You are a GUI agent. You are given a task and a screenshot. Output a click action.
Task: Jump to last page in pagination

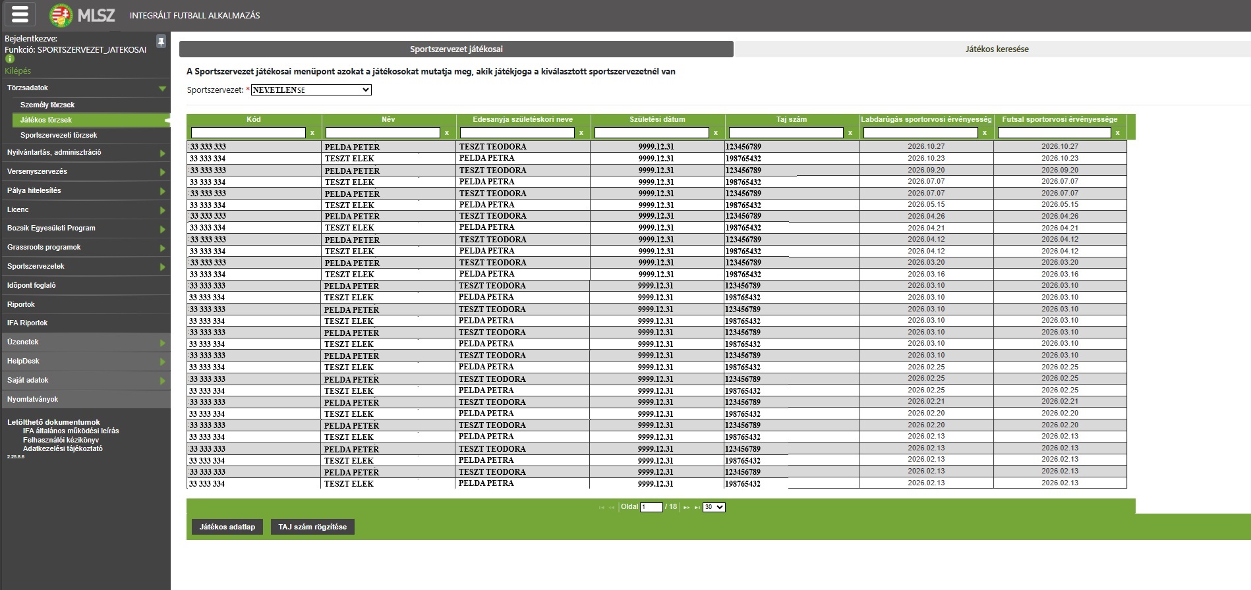pyautogui.click(x=697, y=508)
